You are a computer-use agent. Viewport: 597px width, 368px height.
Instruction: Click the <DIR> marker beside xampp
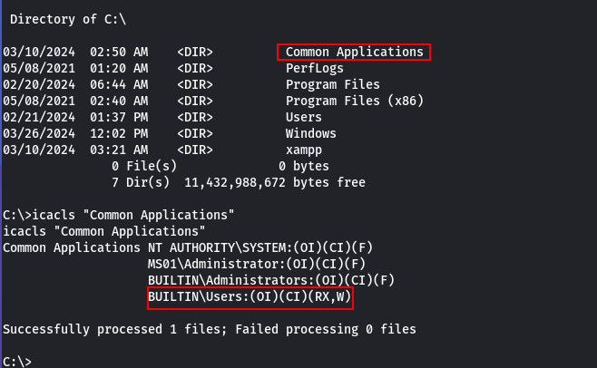pos(194,150)
